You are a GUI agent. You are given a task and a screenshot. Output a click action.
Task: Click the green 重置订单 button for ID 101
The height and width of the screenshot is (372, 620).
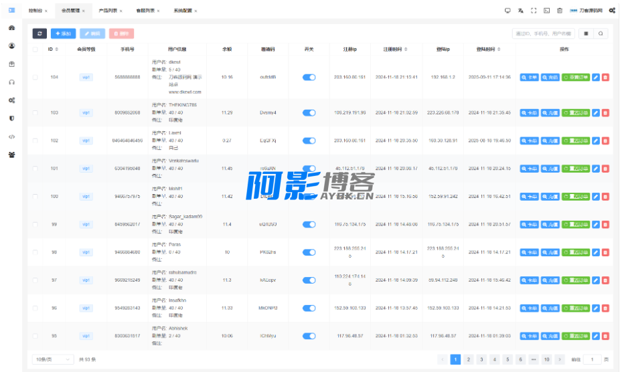tap(575, 169)
